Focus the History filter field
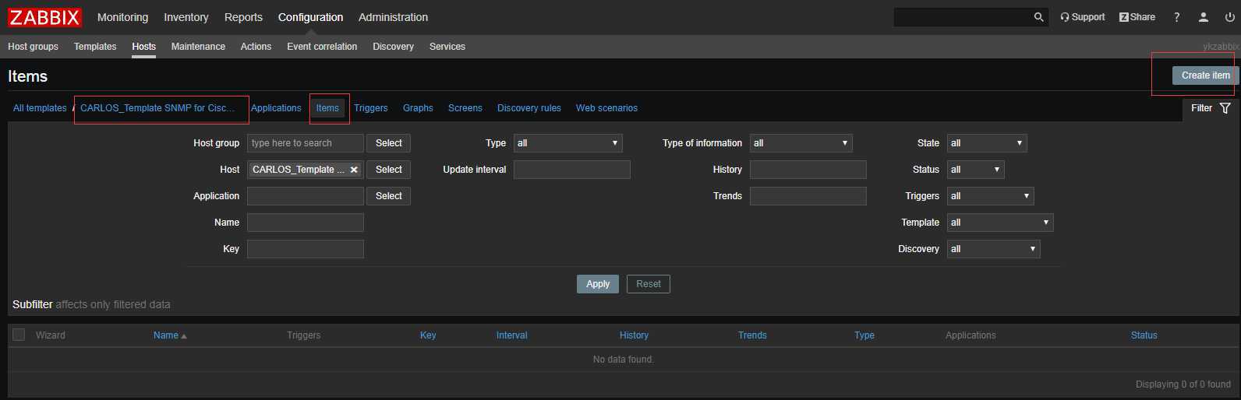The height and width of the screenshot is (400, 1241). click(x=808, y=170)
